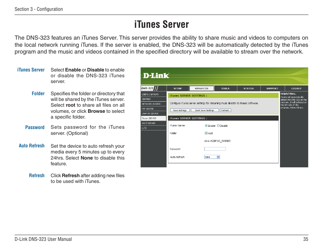
Task: Click the Section 3 - Configuration header
Action: pos(39,9)
